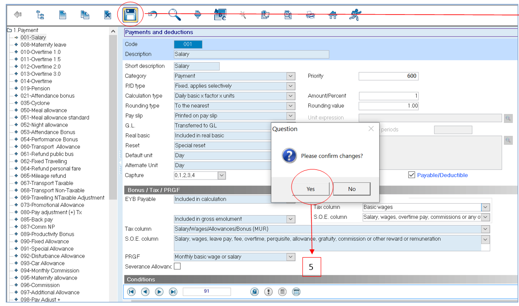Select 019-Pension in the tree

point(36,88)
